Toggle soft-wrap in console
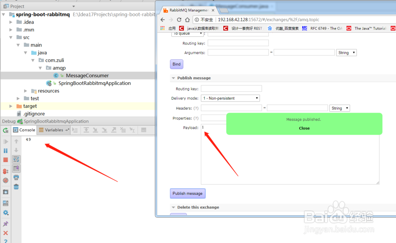Image resolution: width=396 pixels, height=243 pixels. 16,159
